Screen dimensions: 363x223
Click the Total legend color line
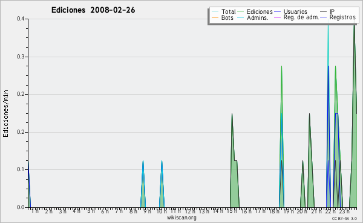[x=215, y=12]
